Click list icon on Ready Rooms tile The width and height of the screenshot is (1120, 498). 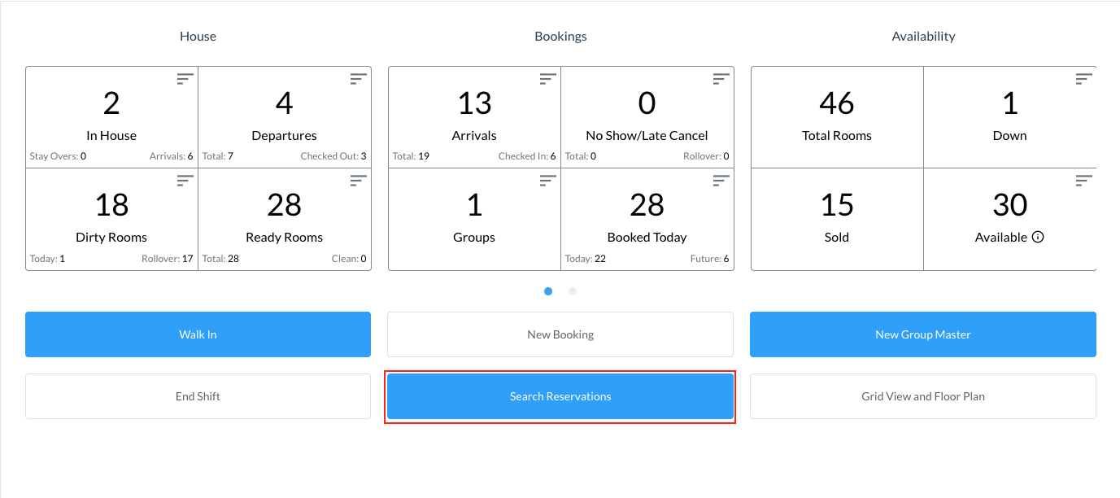pyautogui.click(x=359, y=181)
